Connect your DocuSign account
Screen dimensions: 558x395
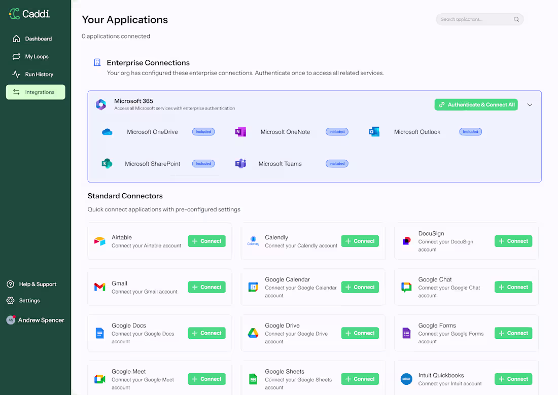pos(513,241)
